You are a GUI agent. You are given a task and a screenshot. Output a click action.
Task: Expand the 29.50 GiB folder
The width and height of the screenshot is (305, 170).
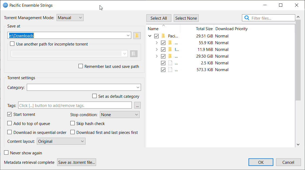click(157, 56)
